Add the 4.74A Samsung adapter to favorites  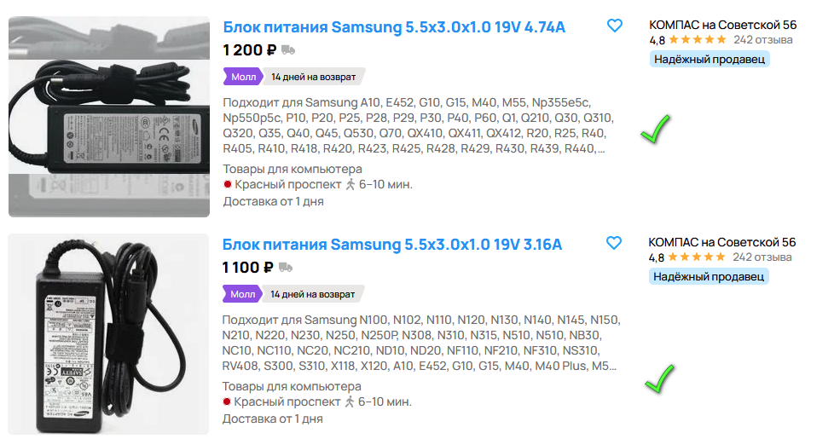click(x=615, y=26)
